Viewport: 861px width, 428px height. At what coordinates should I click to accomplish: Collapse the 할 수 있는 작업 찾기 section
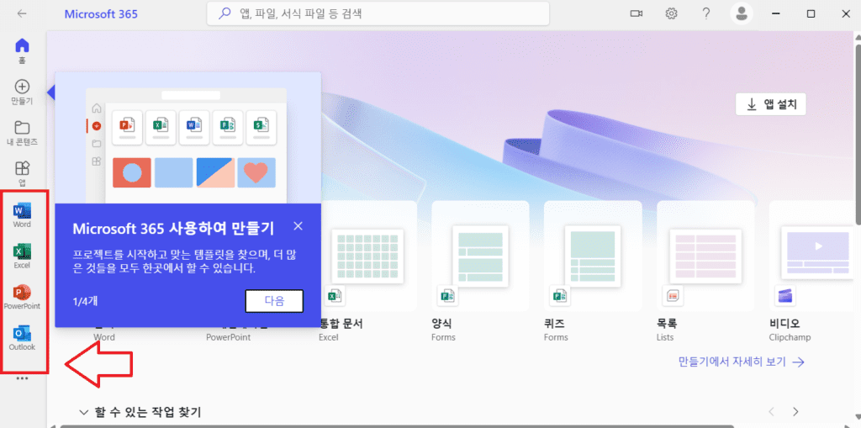tap(84, 411)
